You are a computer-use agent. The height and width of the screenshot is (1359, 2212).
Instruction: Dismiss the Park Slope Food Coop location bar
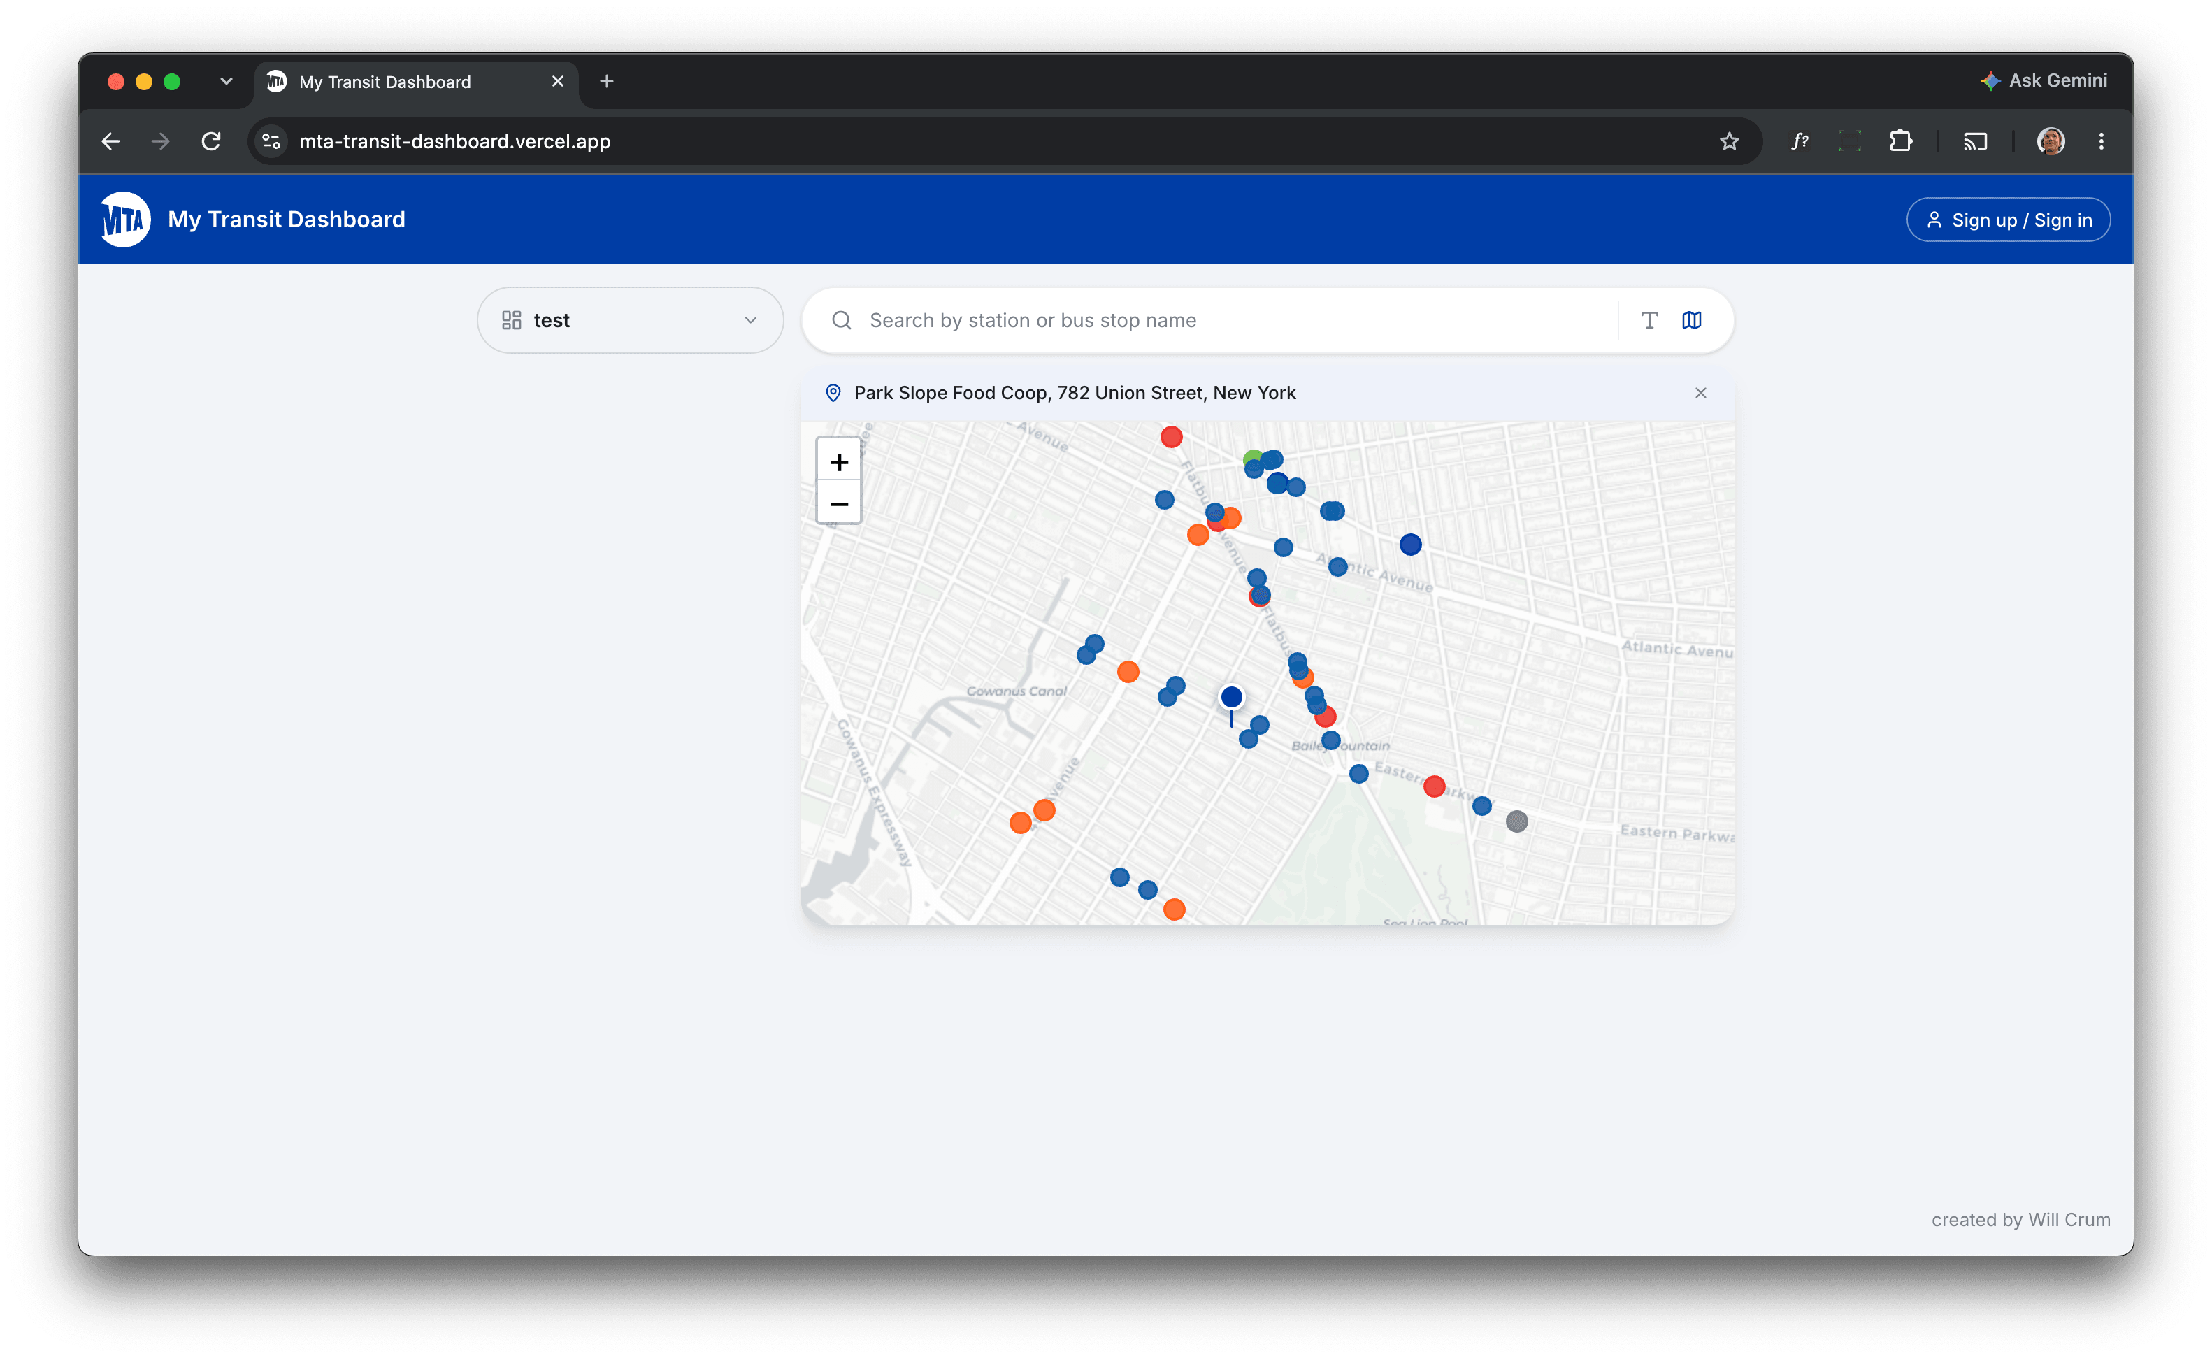point(1700,393)
